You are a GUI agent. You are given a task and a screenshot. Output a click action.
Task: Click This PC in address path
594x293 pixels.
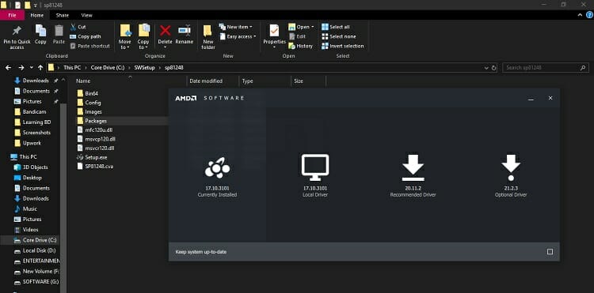(72, 68)
